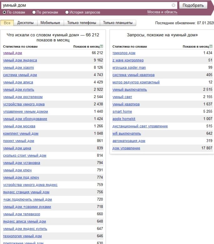Open the 'умный дом москва' link
The height and width of the screenshot is (244, 214).
click(x=19, y=126)
